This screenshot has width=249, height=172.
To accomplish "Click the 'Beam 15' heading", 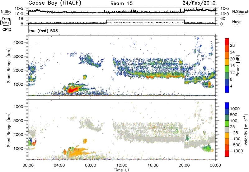I will pos(121,3).
